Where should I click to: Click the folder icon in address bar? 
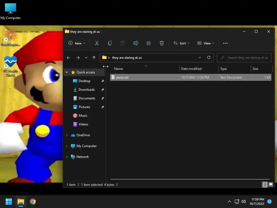coord(104,57)
